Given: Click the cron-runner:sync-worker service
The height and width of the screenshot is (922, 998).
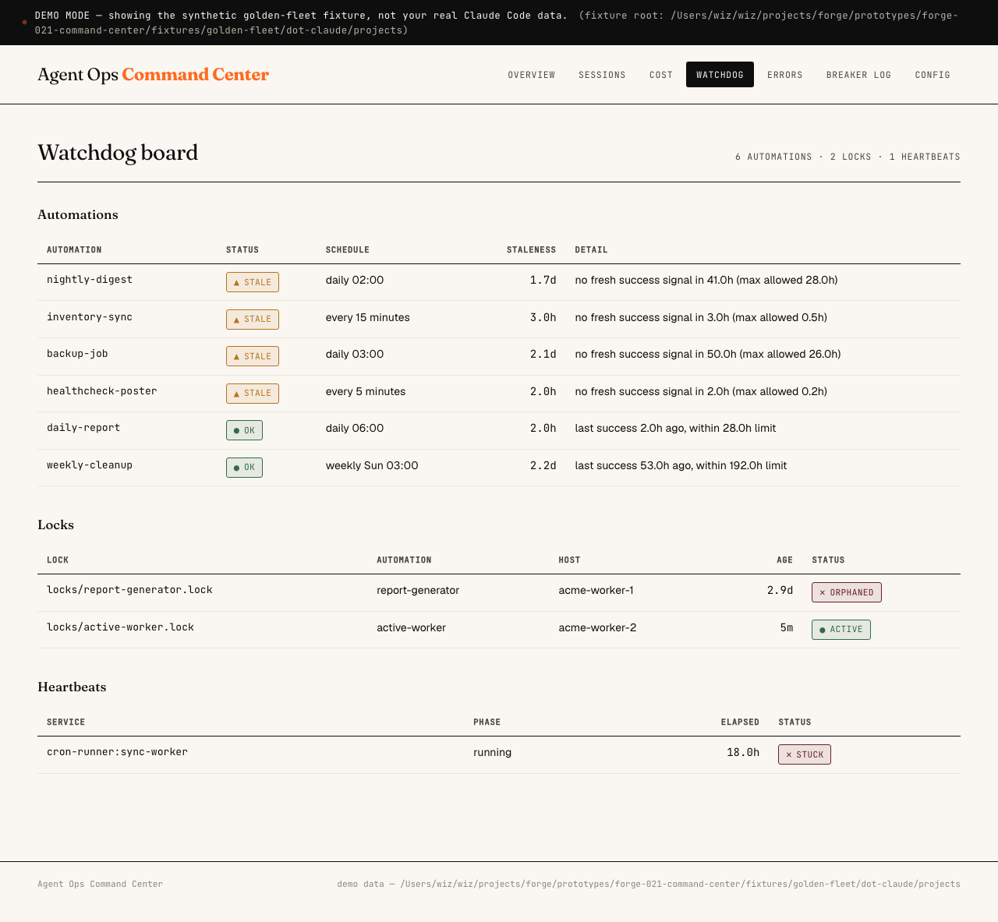Looking at the screenshot, I should (117, 752).
